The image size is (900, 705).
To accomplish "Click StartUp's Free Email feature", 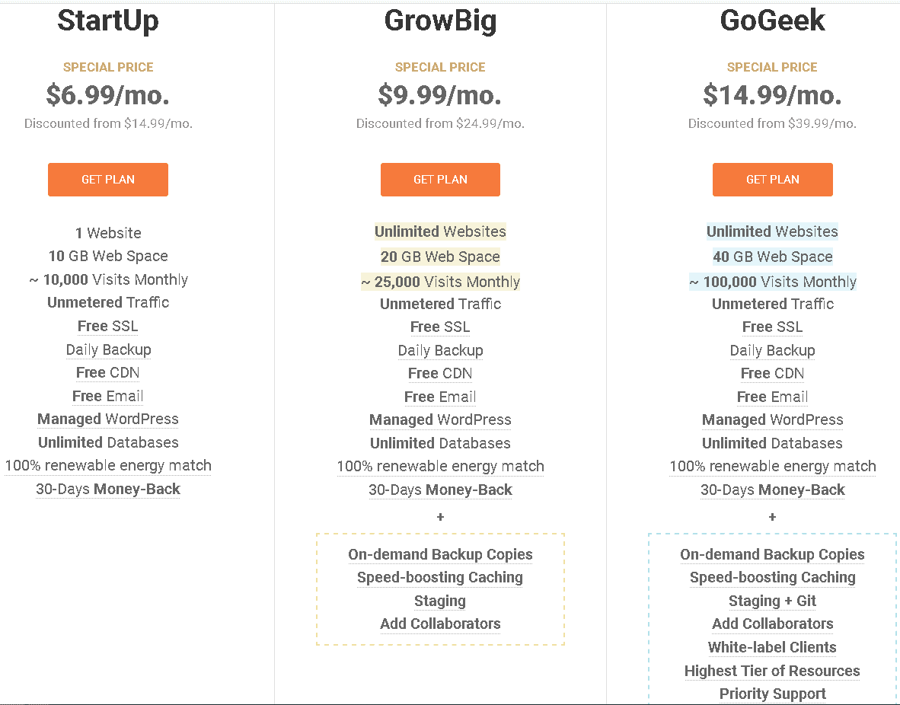I will 108,396.
